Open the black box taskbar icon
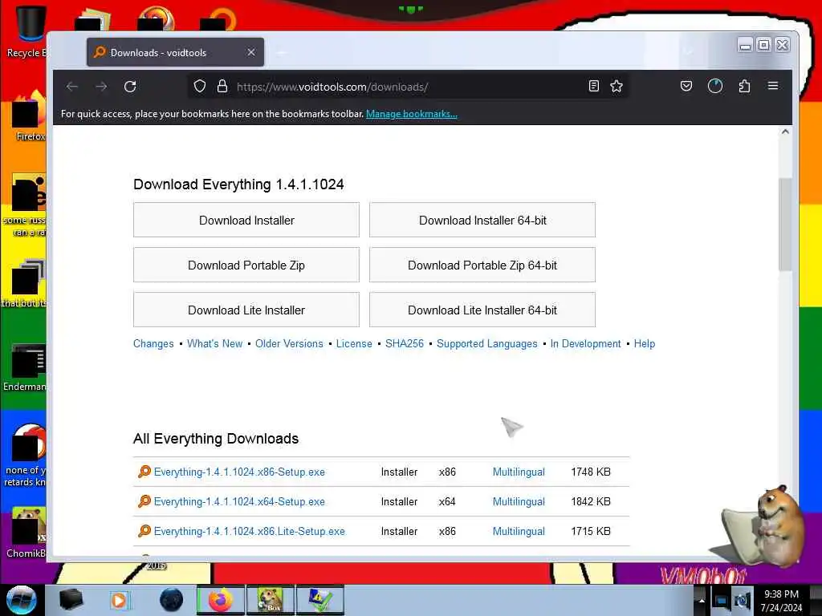Screen dimensions: 822x616 tap(71, 600)
